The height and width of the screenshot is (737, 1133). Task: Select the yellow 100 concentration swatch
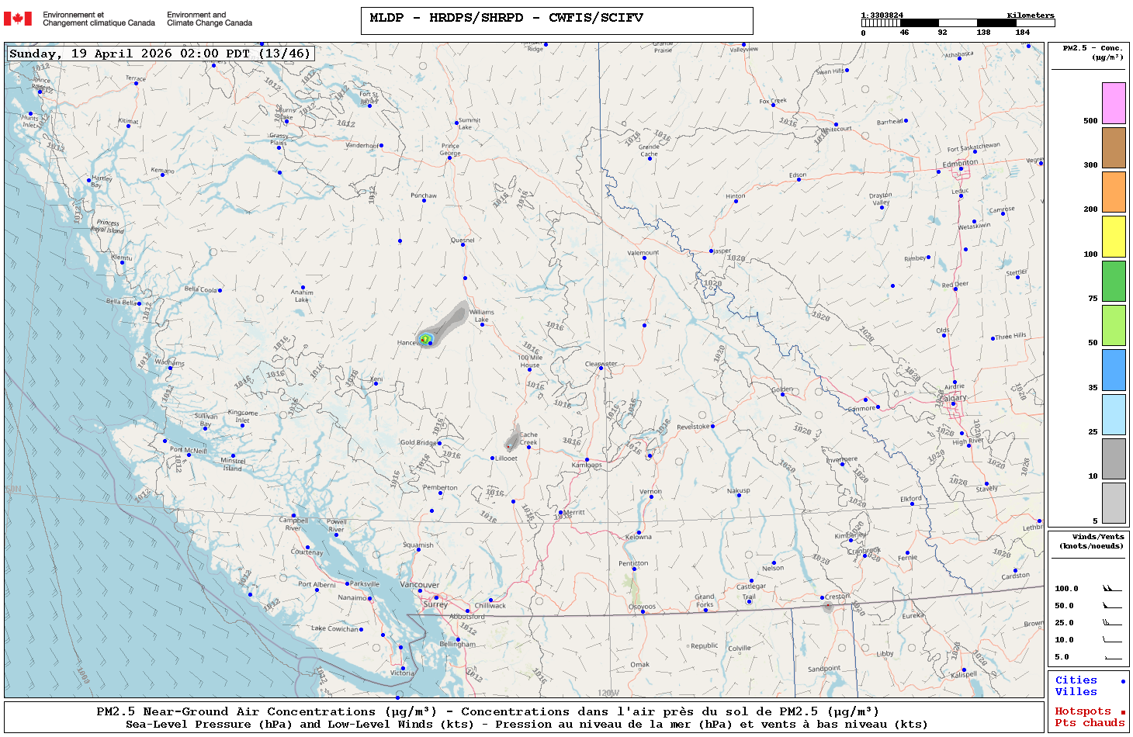(1114, 237)
